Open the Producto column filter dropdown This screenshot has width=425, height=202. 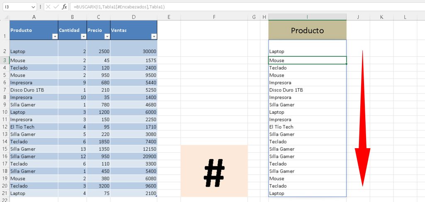coord(55,36)
